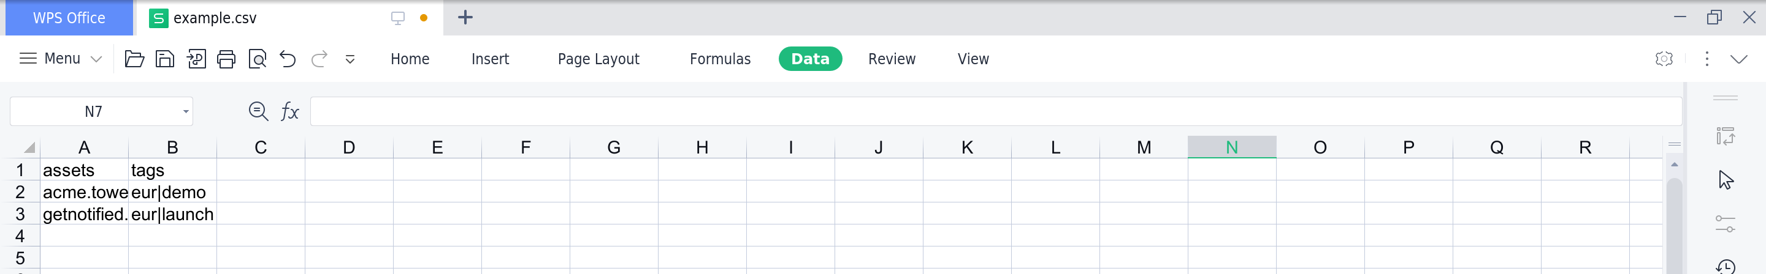Switch to the Page Layout tab

(x=598, y=59)
